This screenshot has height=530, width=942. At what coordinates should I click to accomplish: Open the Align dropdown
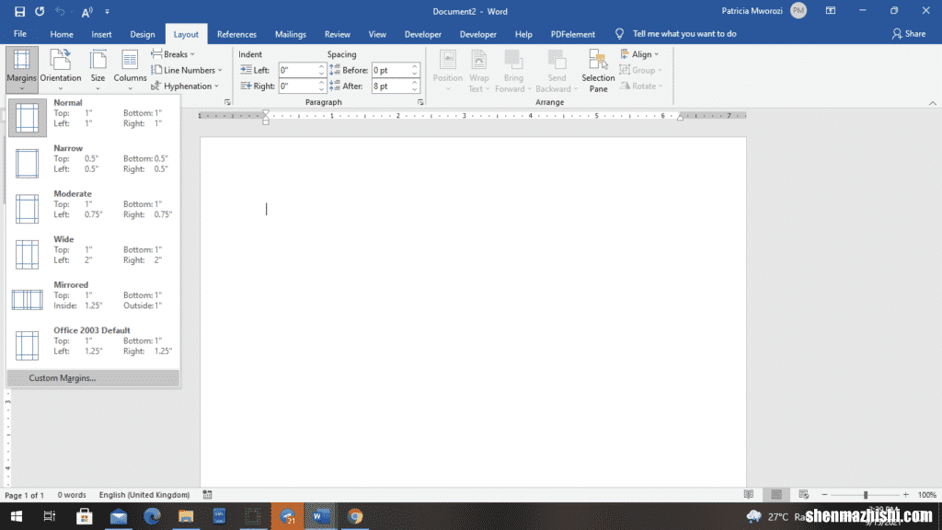click(639, 54)
